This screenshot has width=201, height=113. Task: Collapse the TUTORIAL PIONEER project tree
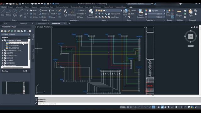click(3, 40)
